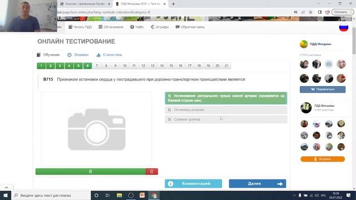Jump to question 17
The width and height of the screenshot is (356, 200).
click(x=190, y=66)
